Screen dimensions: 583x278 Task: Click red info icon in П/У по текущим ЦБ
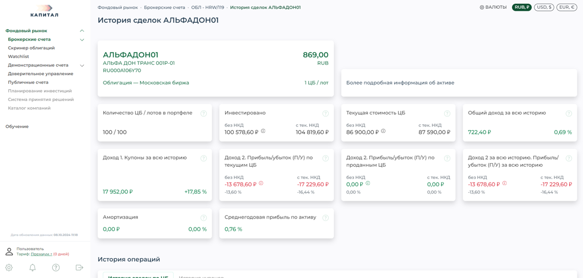(261, 183)
